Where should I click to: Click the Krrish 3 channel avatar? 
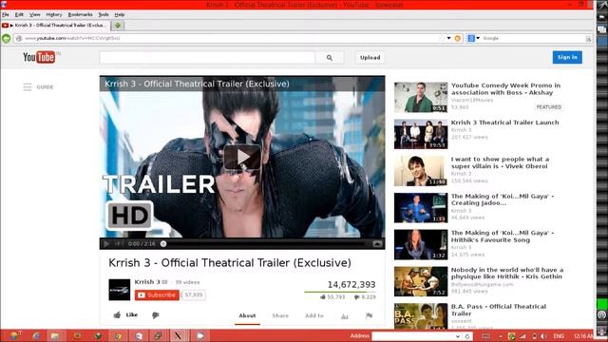(120, 290)
